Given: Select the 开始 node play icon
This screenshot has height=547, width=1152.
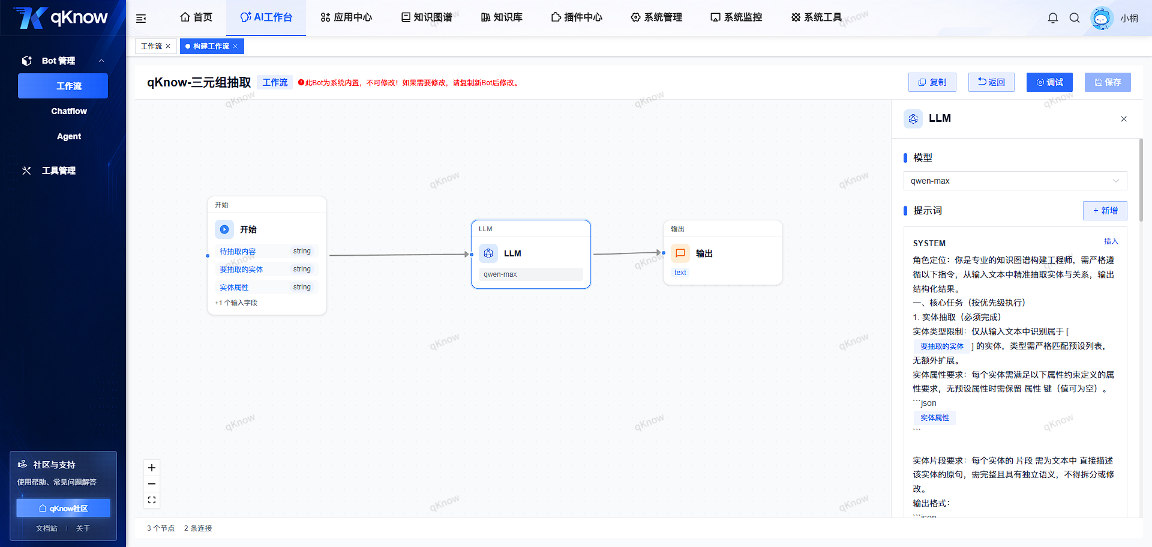Looking at the screenshot, I should tap(224, 229).
